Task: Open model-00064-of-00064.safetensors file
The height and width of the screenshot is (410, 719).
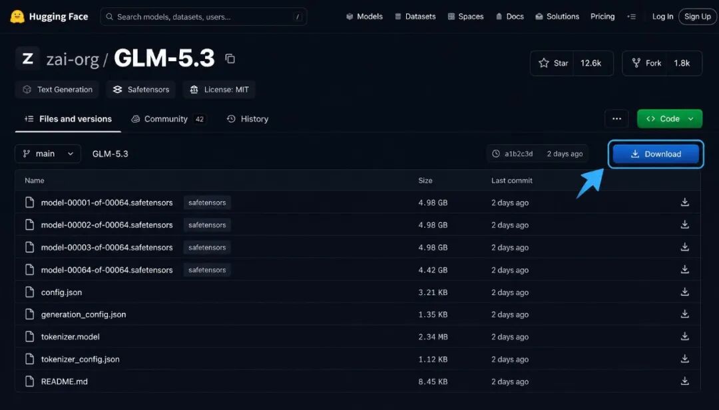Action: pos(107,270)
